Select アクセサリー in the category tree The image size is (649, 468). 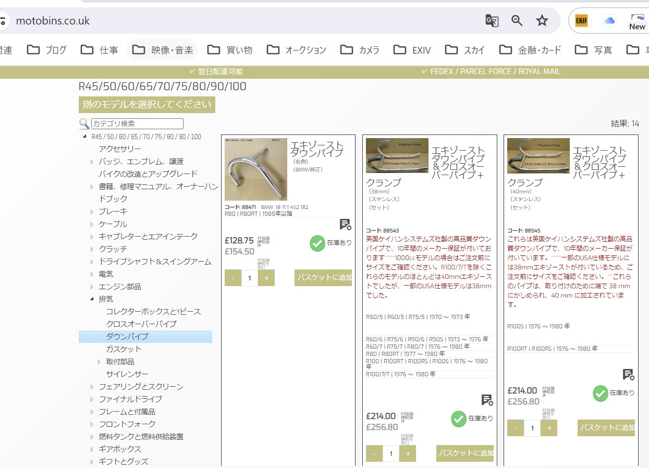(120, 149)
